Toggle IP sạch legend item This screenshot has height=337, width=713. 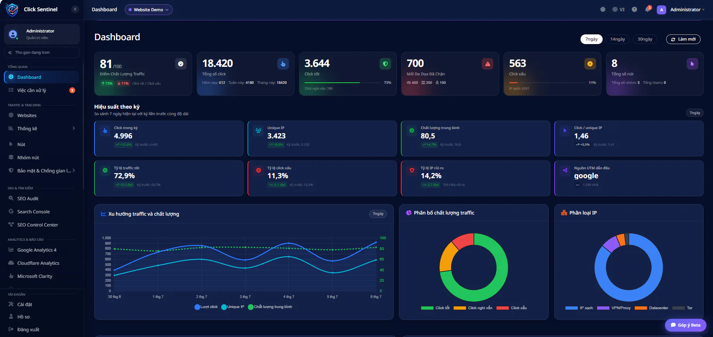coord(579,308)
